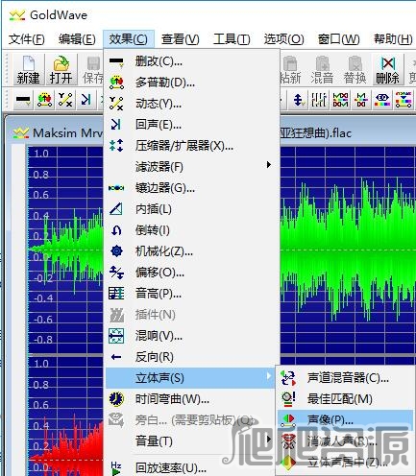The width and height of the screenshot is (416, 476).
Task: Choose 反向(R) reverse entry
Action: coord(192,357)
